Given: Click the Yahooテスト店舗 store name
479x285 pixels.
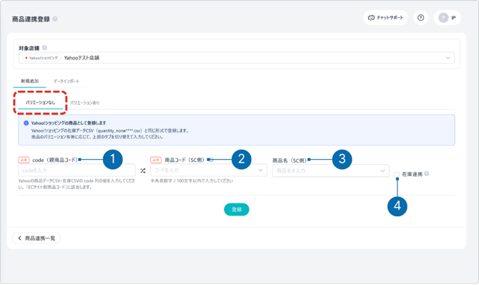Looking at the screenshot, I should click(82, 58).
